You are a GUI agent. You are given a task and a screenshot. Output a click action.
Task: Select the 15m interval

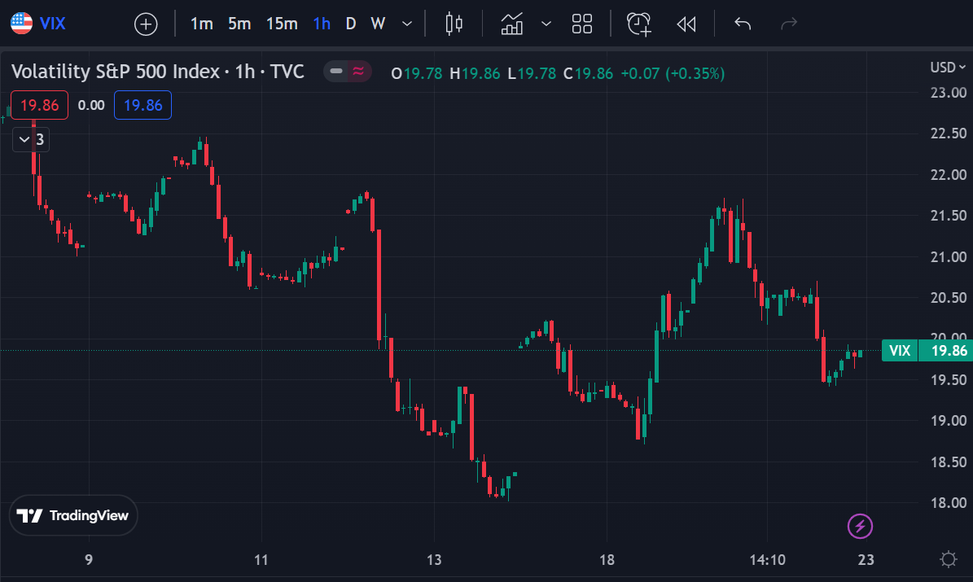(282, 24)
